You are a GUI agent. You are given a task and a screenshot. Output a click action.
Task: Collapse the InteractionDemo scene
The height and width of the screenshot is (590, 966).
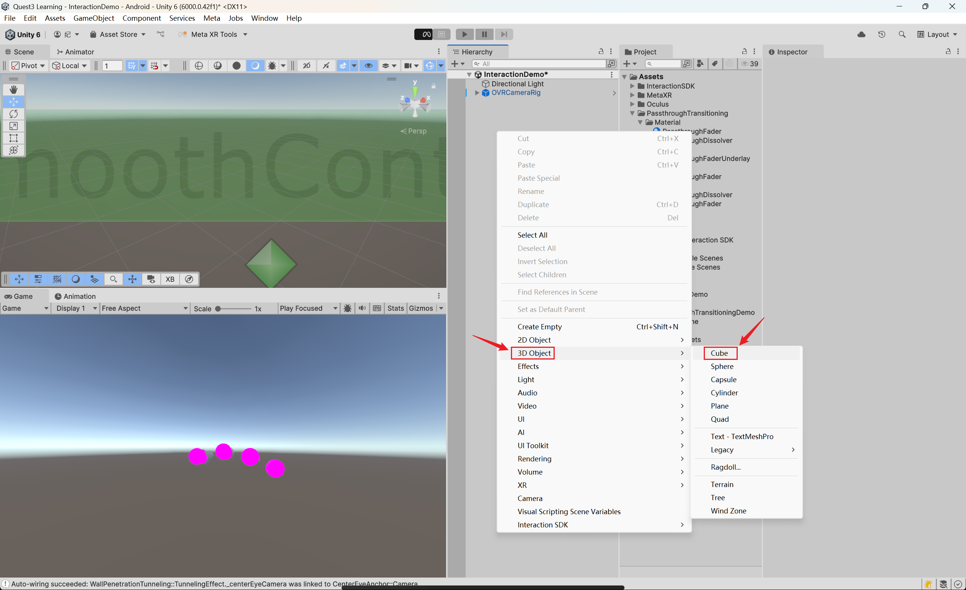pos(469,74)
